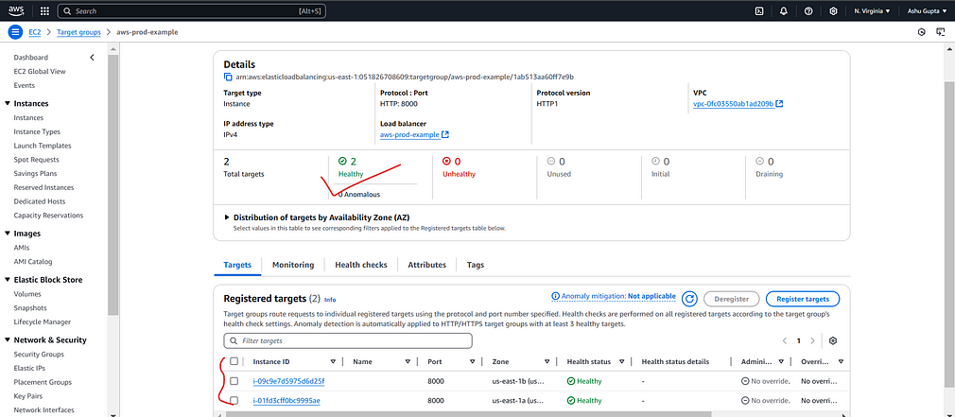Viewport: 955px width, 417px height.
Task: Check the box for instance i-01fd3cff0bc9995ae
Action: (x=234, y=401)
